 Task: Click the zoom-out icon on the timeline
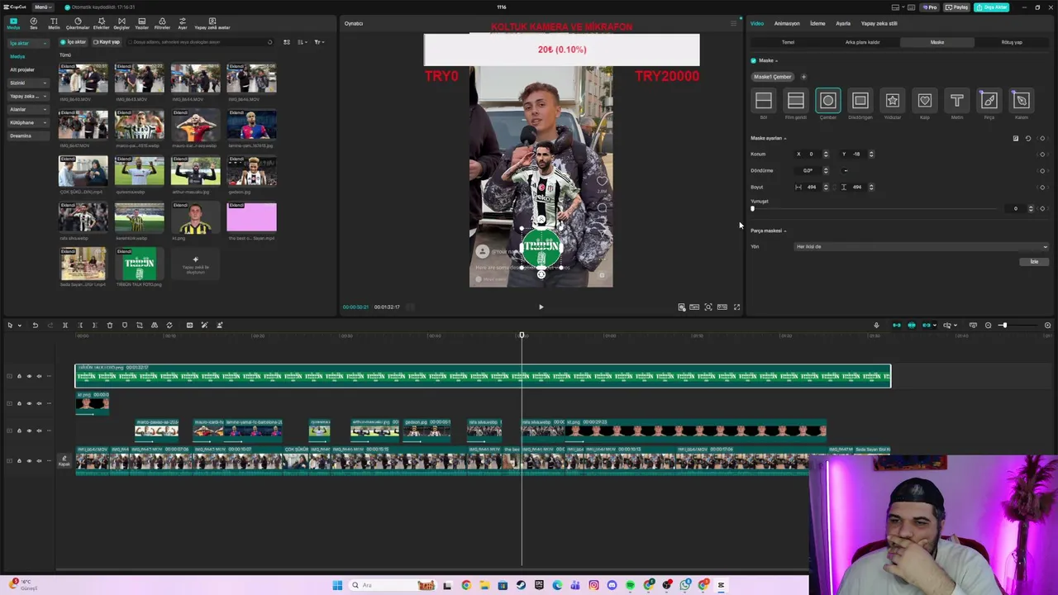coord(988,326)
